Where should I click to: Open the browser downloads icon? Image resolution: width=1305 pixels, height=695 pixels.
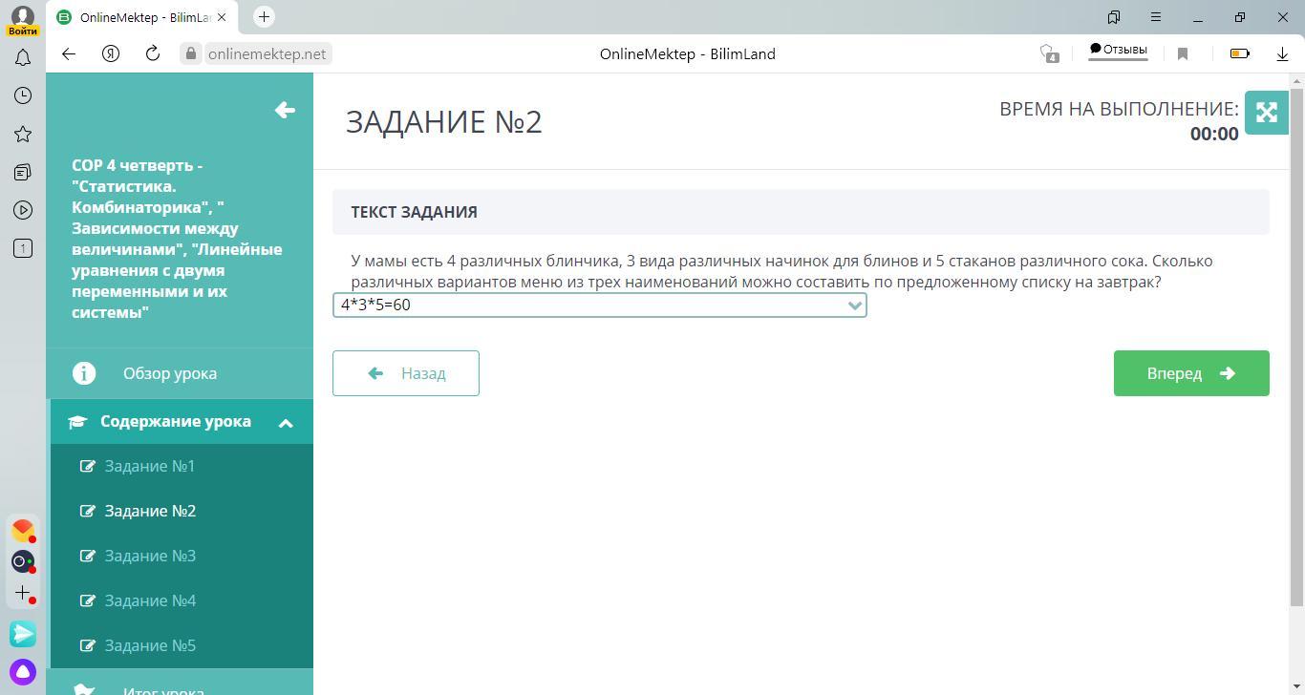(1282, 54)
